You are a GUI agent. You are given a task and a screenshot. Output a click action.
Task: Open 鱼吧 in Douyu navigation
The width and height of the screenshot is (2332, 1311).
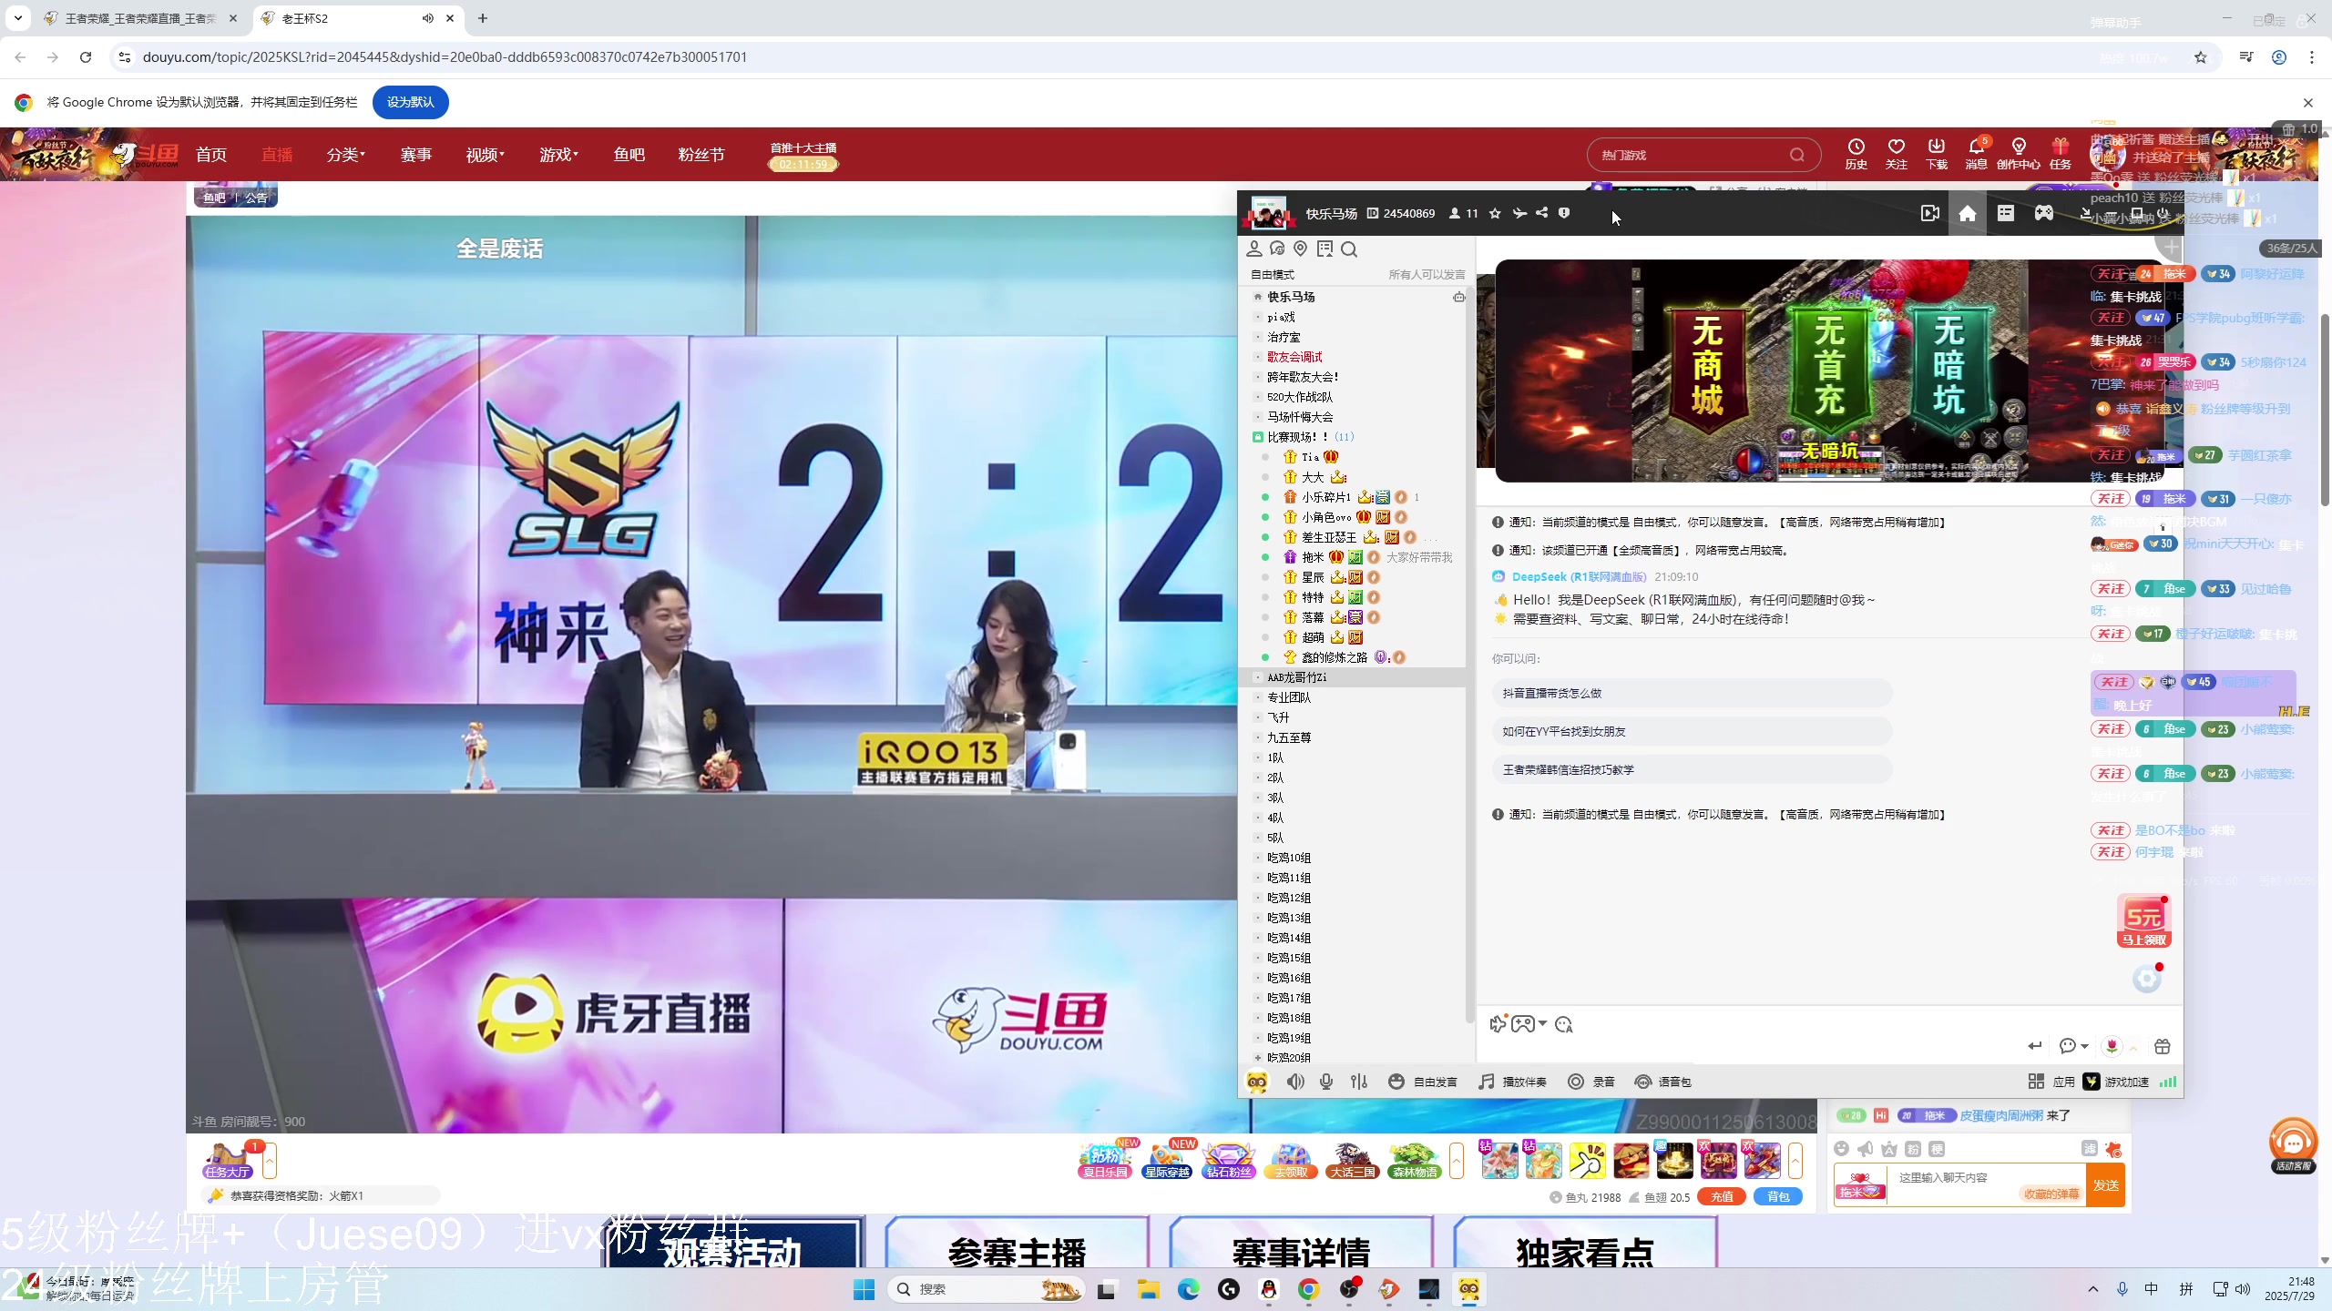tap(629, 155)
